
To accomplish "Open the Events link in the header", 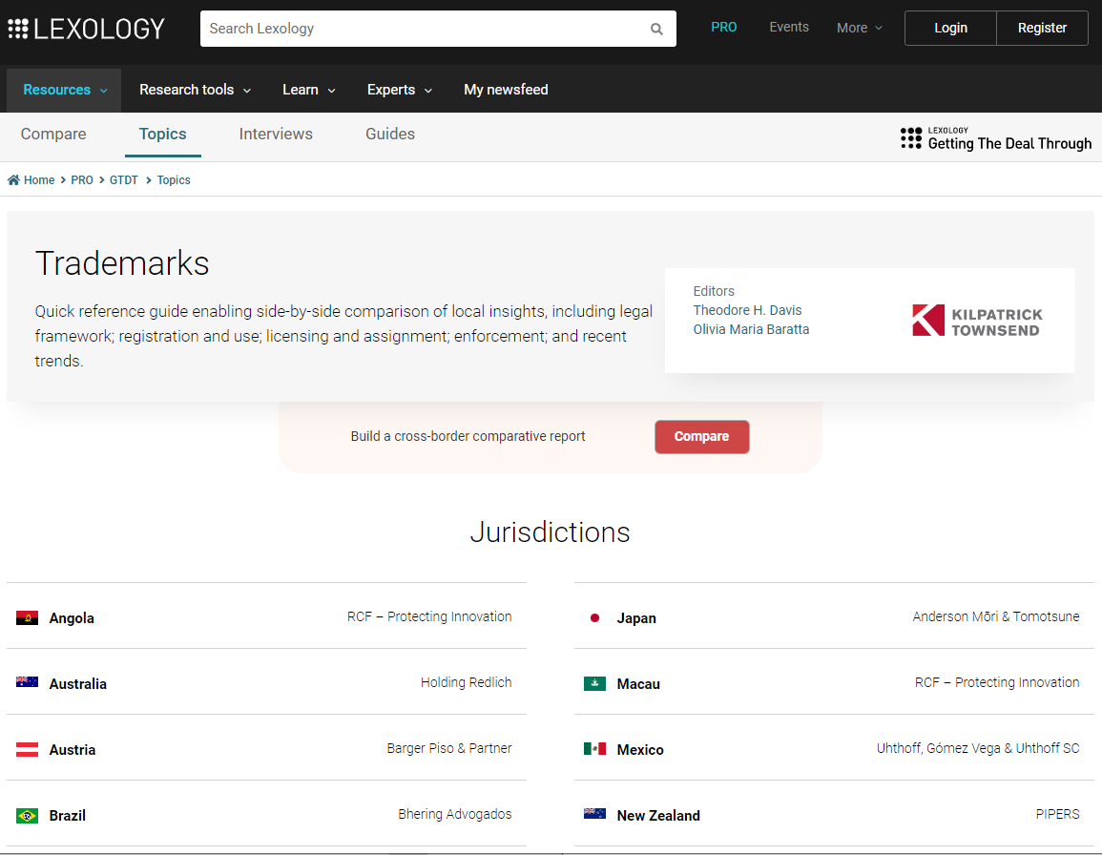I will pyautogui.click(x=788, y=28).
